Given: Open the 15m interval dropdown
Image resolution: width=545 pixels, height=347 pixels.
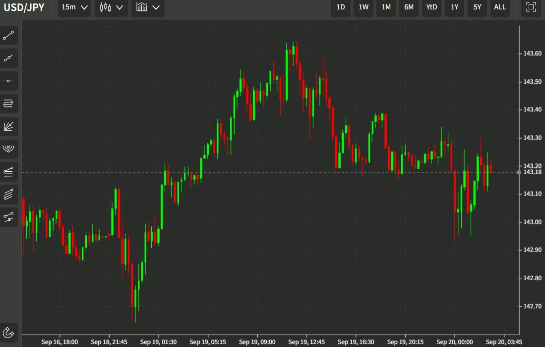Looking at the screenshot, I should (74, 7).
